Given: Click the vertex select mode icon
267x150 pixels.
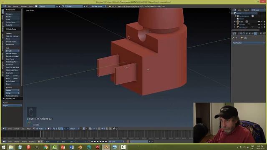Looking at the screenshot, I should 81,129.
